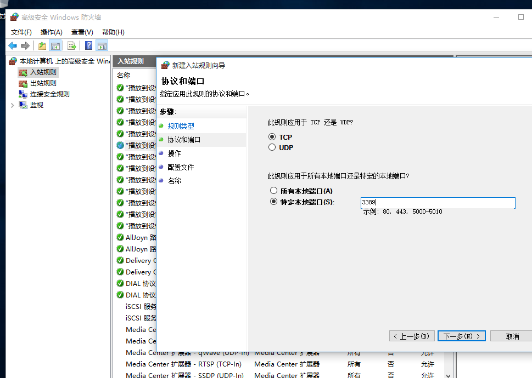Screen dimensions: 532x378
Task: Click the scroll down arrow in rules list
Action: click(448, 375)
